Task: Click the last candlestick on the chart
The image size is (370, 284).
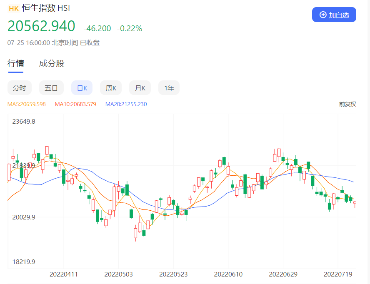Action: [x=355, y=204]
